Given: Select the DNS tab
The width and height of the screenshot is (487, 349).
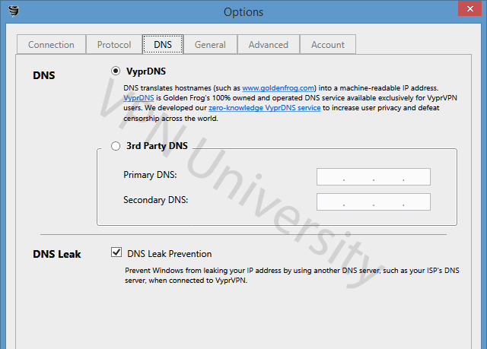Looking at the screenshot, I should (x=163, y=44).
